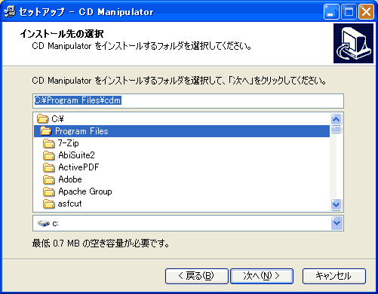Click the folder list scroll up arrow
The image size is (378, 294).
point(337,119)
